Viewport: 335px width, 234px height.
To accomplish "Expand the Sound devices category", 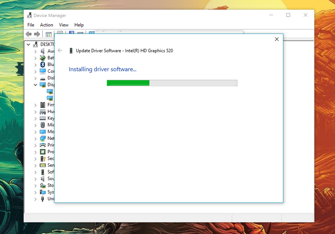I will [x=35, y=178].
